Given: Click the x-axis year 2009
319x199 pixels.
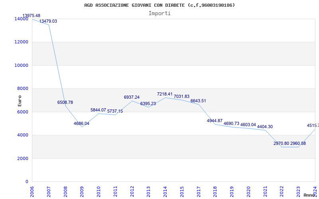Looking at the screenshot, I should [82, 191].
